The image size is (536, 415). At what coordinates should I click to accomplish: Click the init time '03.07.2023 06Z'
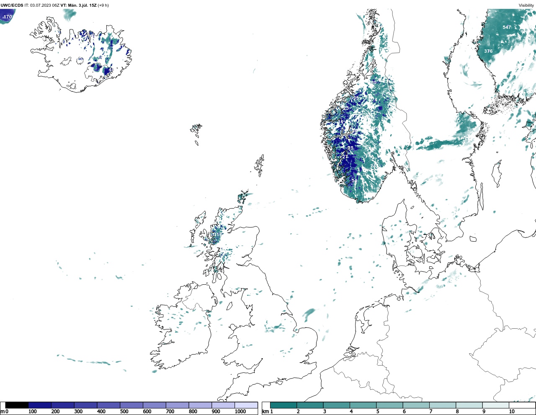(x=45, y=5)
